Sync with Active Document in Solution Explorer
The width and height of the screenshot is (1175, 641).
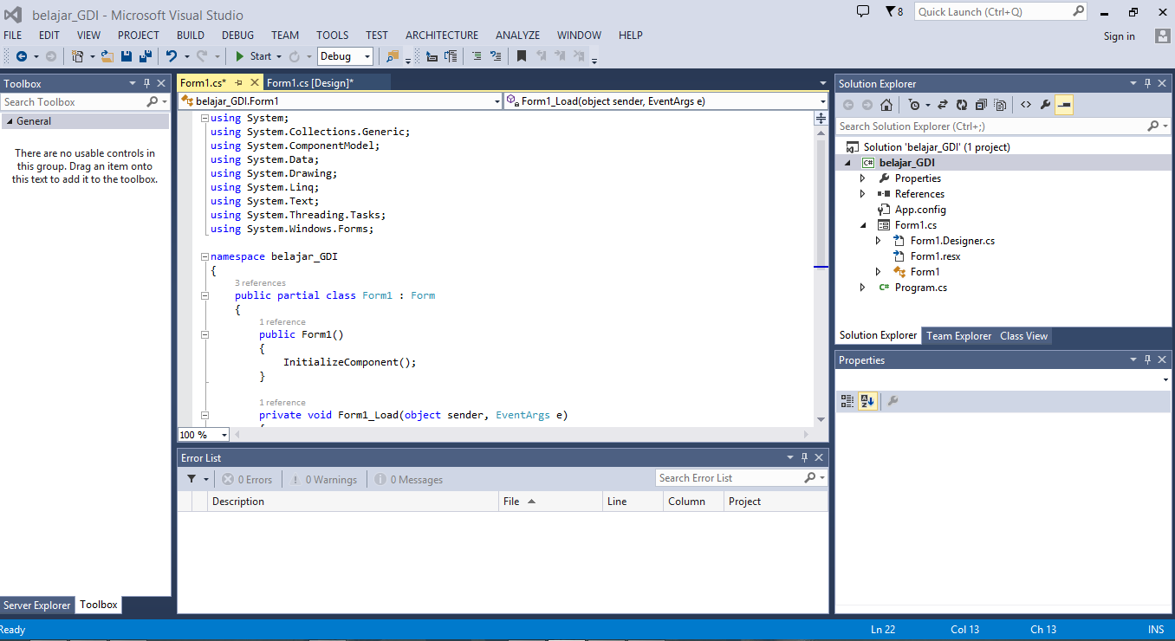943,105
